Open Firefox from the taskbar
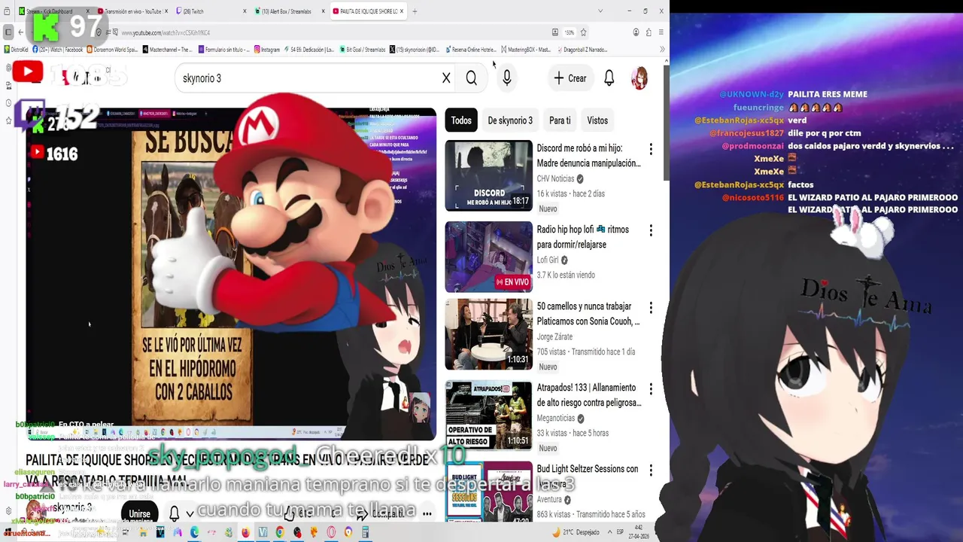Image resolution: width=963 pixels, height=542 pixels. [245, 532]
